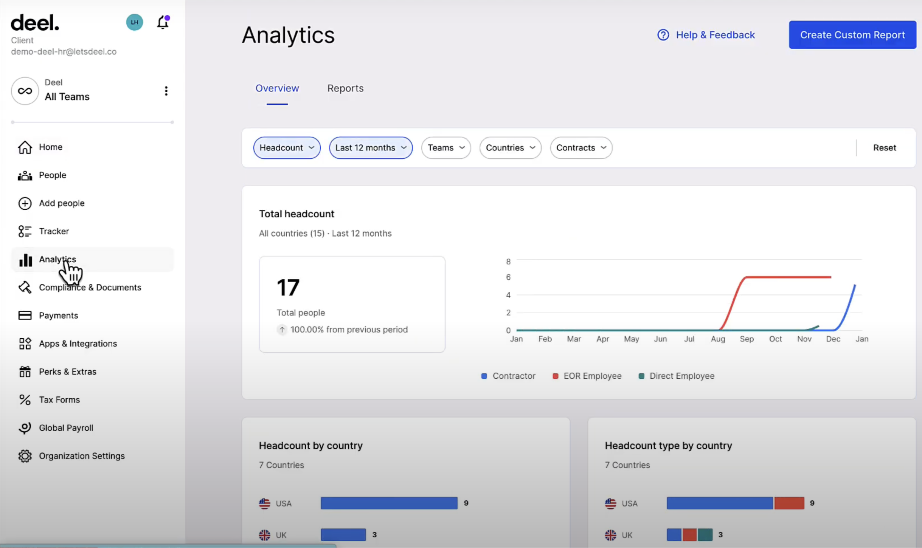Open Tracker from the sidebar icon
Viewport: 922px width, 548px height.
point(25,231)
